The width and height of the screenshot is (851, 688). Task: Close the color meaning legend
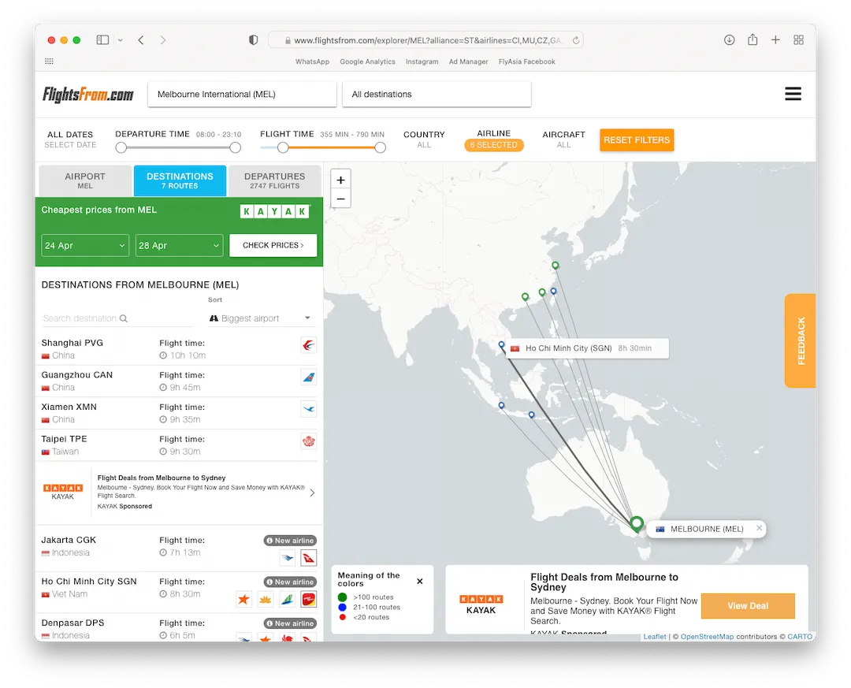point(420,581)
